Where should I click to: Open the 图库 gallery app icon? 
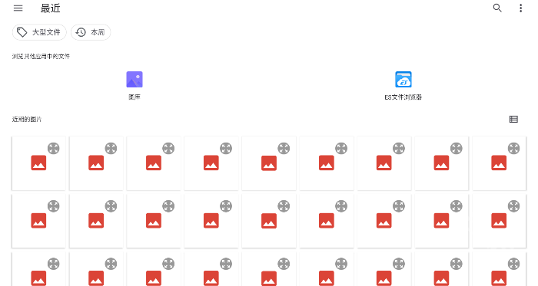click(134, 80)
